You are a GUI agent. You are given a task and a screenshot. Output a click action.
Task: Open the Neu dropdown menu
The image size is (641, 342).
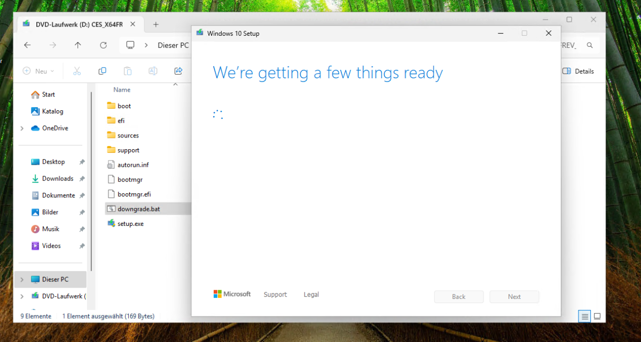(x=39, y=71)
